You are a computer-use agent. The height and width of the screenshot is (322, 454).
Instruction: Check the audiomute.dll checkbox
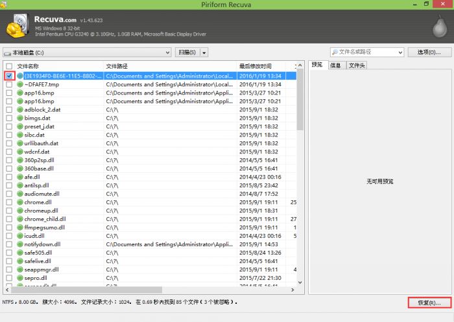(x=9, y=194)
